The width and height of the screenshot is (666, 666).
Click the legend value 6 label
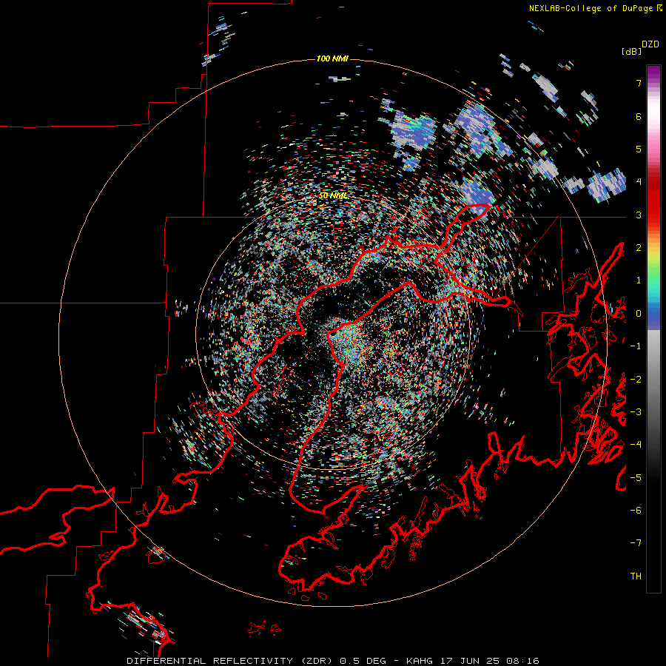pos(639,116)
